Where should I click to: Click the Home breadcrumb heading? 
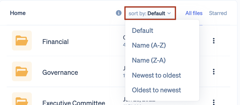click(x=18, y=13)
